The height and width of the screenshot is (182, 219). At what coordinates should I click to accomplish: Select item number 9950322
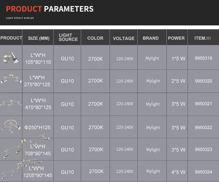(203, 127)
